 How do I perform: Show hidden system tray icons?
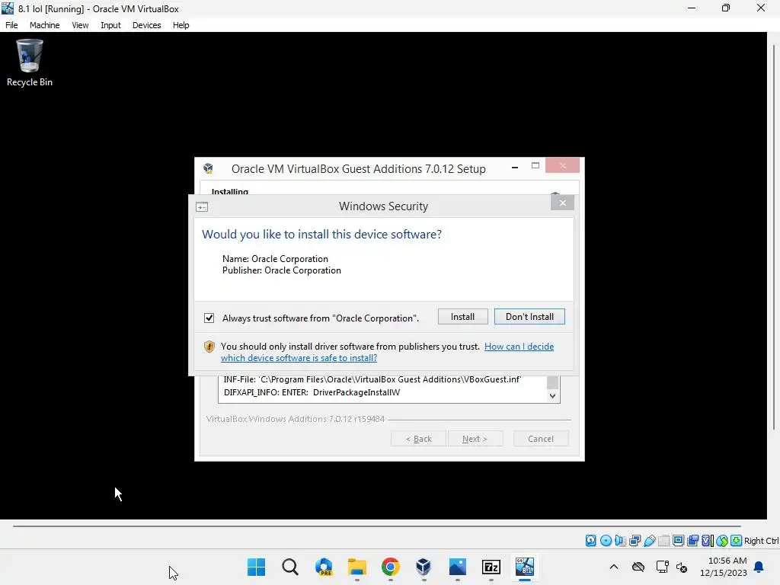614,567
